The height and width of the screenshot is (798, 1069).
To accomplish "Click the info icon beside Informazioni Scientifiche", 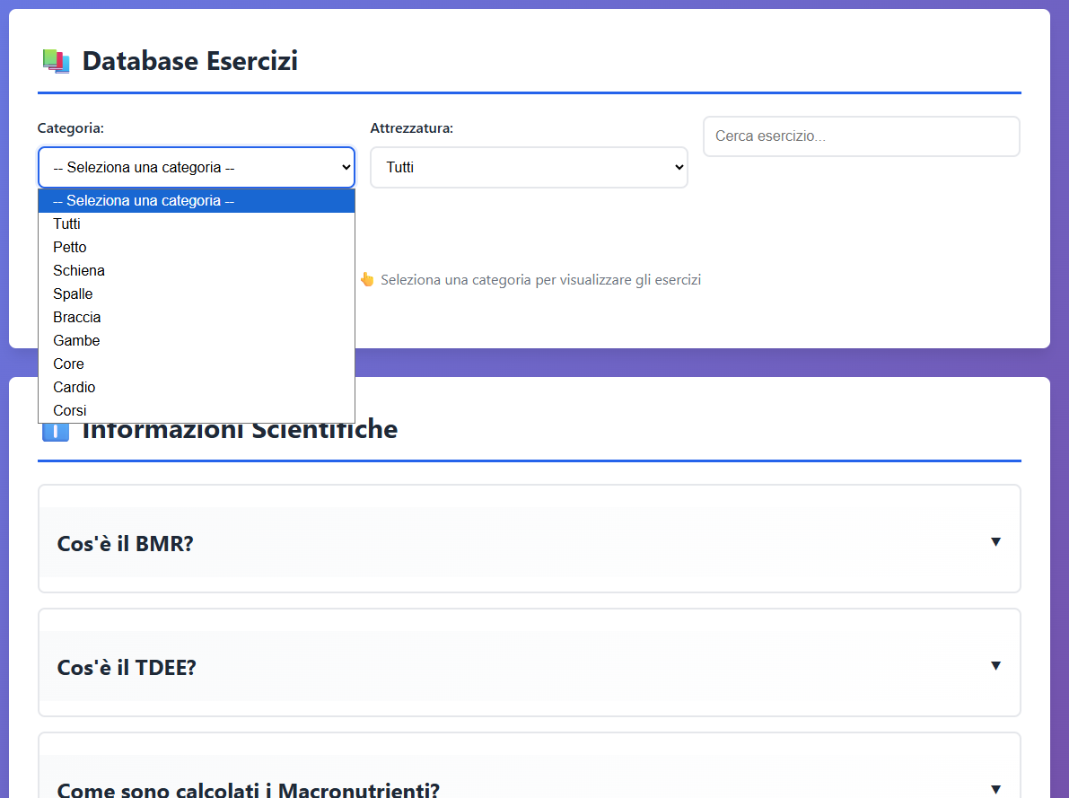I will pyautogui.click(x=55, y=429).
